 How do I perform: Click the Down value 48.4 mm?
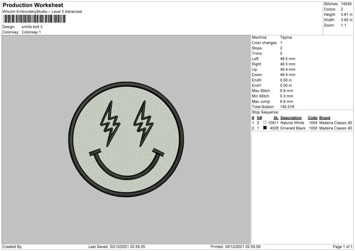pos(288,75)
